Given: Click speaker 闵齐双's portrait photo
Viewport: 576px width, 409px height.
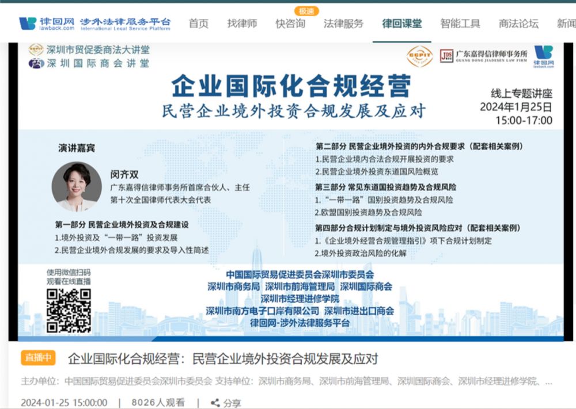Looking at the screenshot, I should [x=77, y=187].
